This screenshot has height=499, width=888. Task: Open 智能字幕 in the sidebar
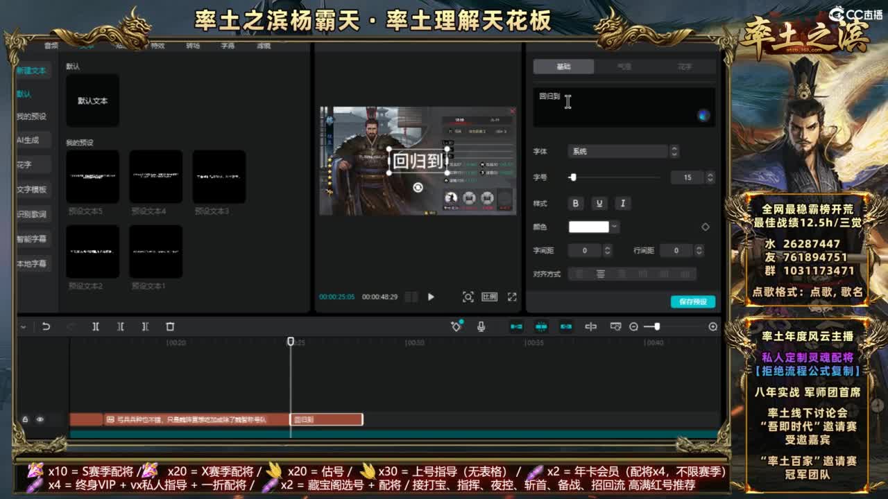pos(32,238)
